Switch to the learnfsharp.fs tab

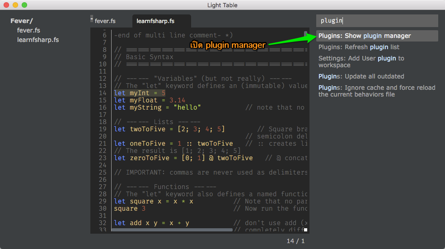pos(155,21)
